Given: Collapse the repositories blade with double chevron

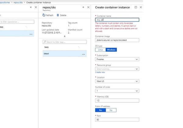Looking at the screenshot, I should pyautogui.click(x=31, y=7).
